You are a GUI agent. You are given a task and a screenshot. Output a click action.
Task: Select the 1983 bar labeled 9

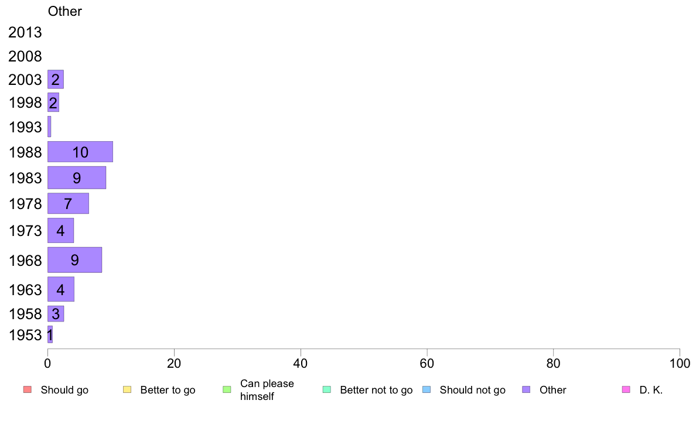[77, 177]
